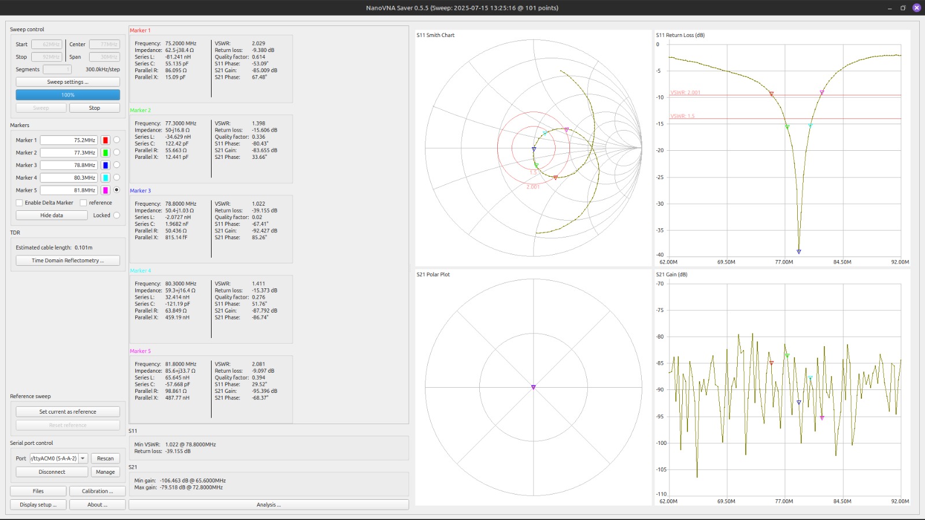Close the NanoVNA Saver window
The width and height of the screenshot is (925, 520).
916,8
